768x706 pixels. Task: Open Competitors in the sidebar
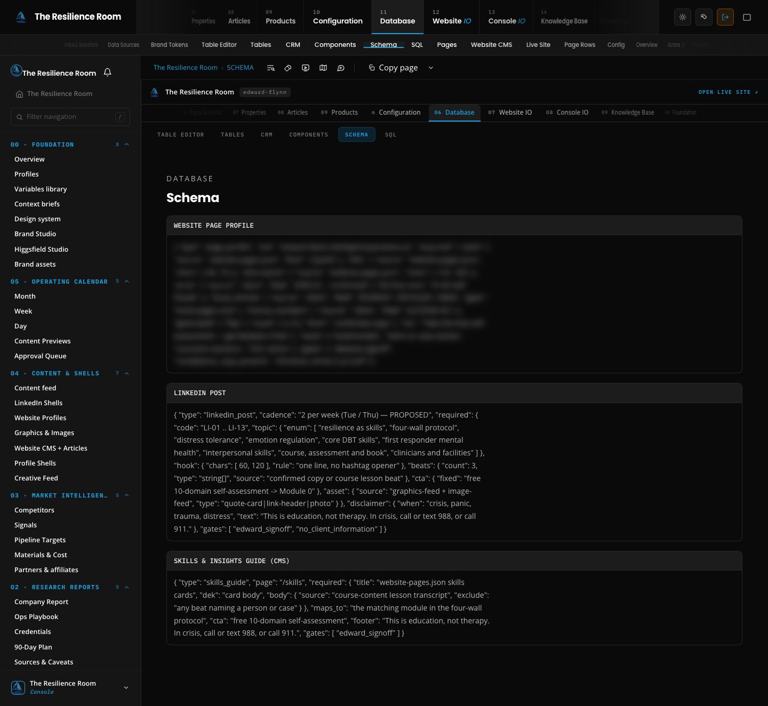34,510
